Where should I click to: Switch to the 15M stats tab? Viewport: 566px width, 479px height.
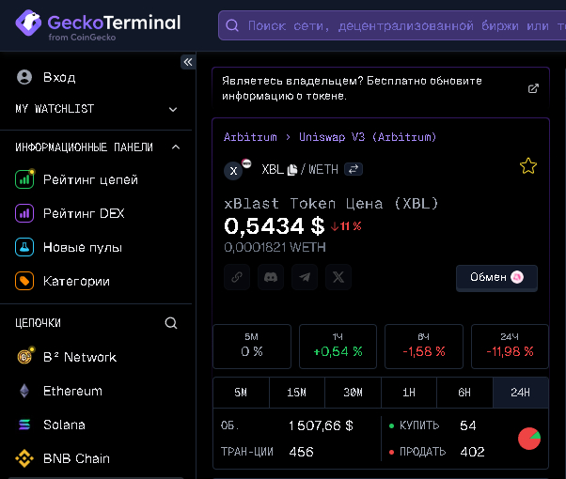point(297,393)
